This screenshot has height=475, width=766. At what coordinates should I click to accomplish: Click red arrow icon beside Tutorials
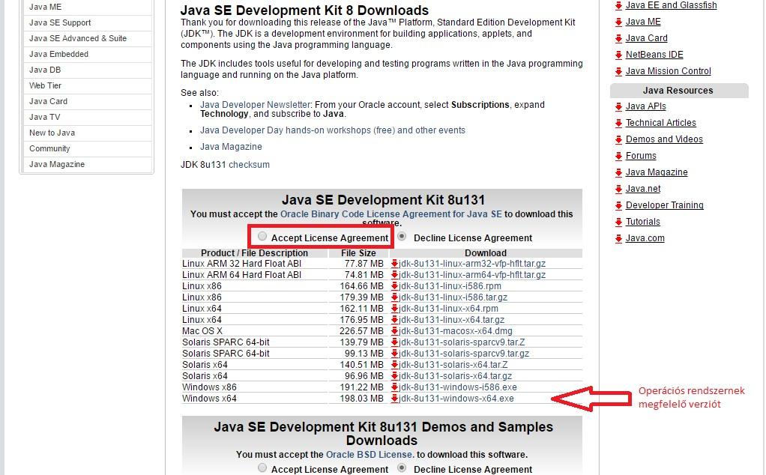click(618, 222)
